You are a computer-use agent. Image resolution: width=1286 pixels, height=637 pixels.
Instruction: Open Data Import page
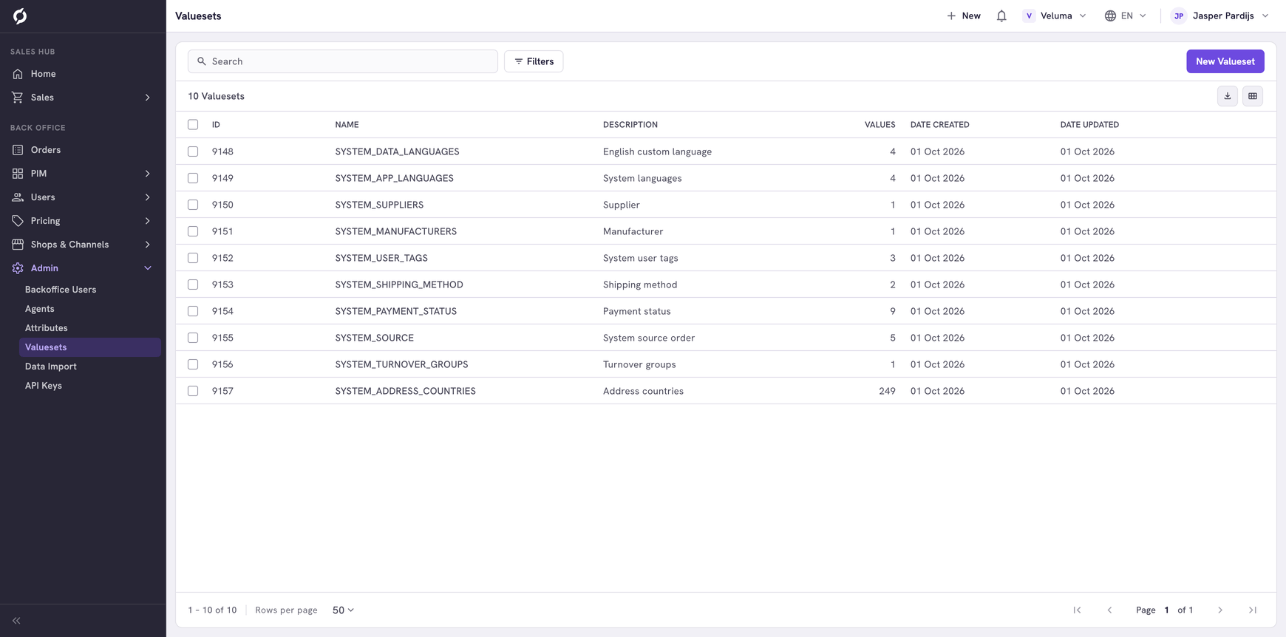coord(51,367)
